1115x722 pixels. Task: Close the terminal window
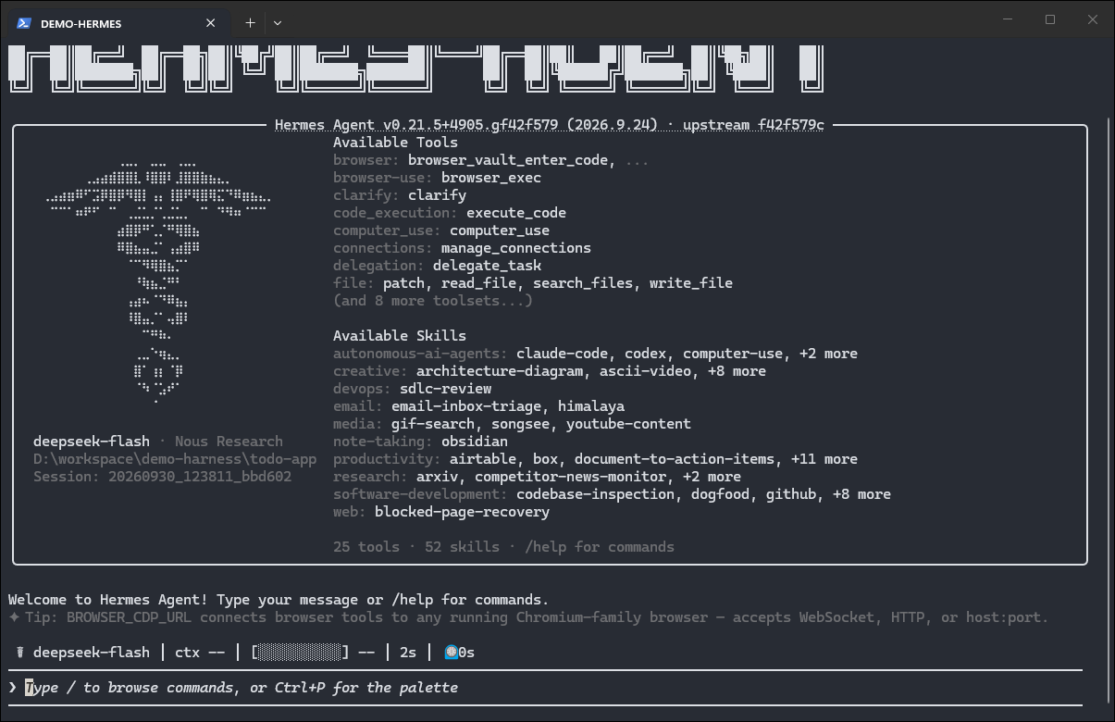pos(1093,19)
